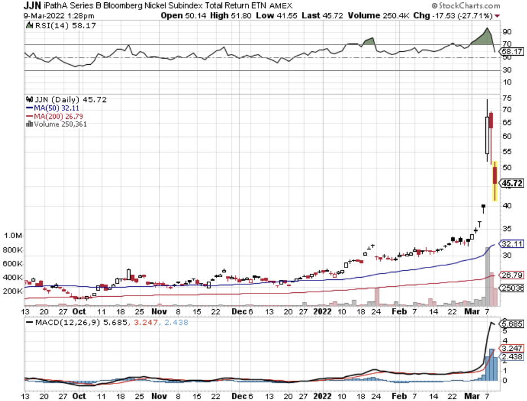
Task: Click the red down-triangle change indicator
Action: click(x=497, y=16)
